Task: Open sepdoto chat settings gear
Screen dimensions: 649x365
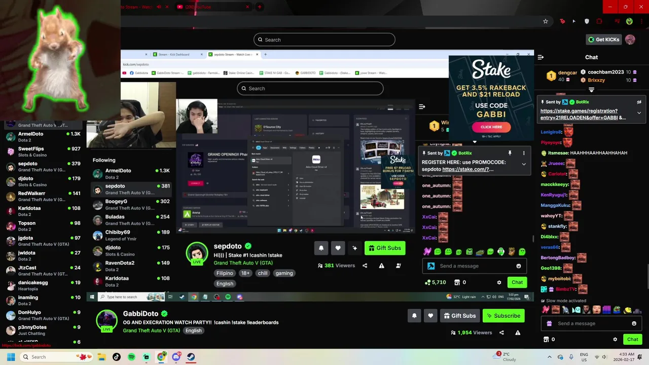Action: click(x=499, y=282)
